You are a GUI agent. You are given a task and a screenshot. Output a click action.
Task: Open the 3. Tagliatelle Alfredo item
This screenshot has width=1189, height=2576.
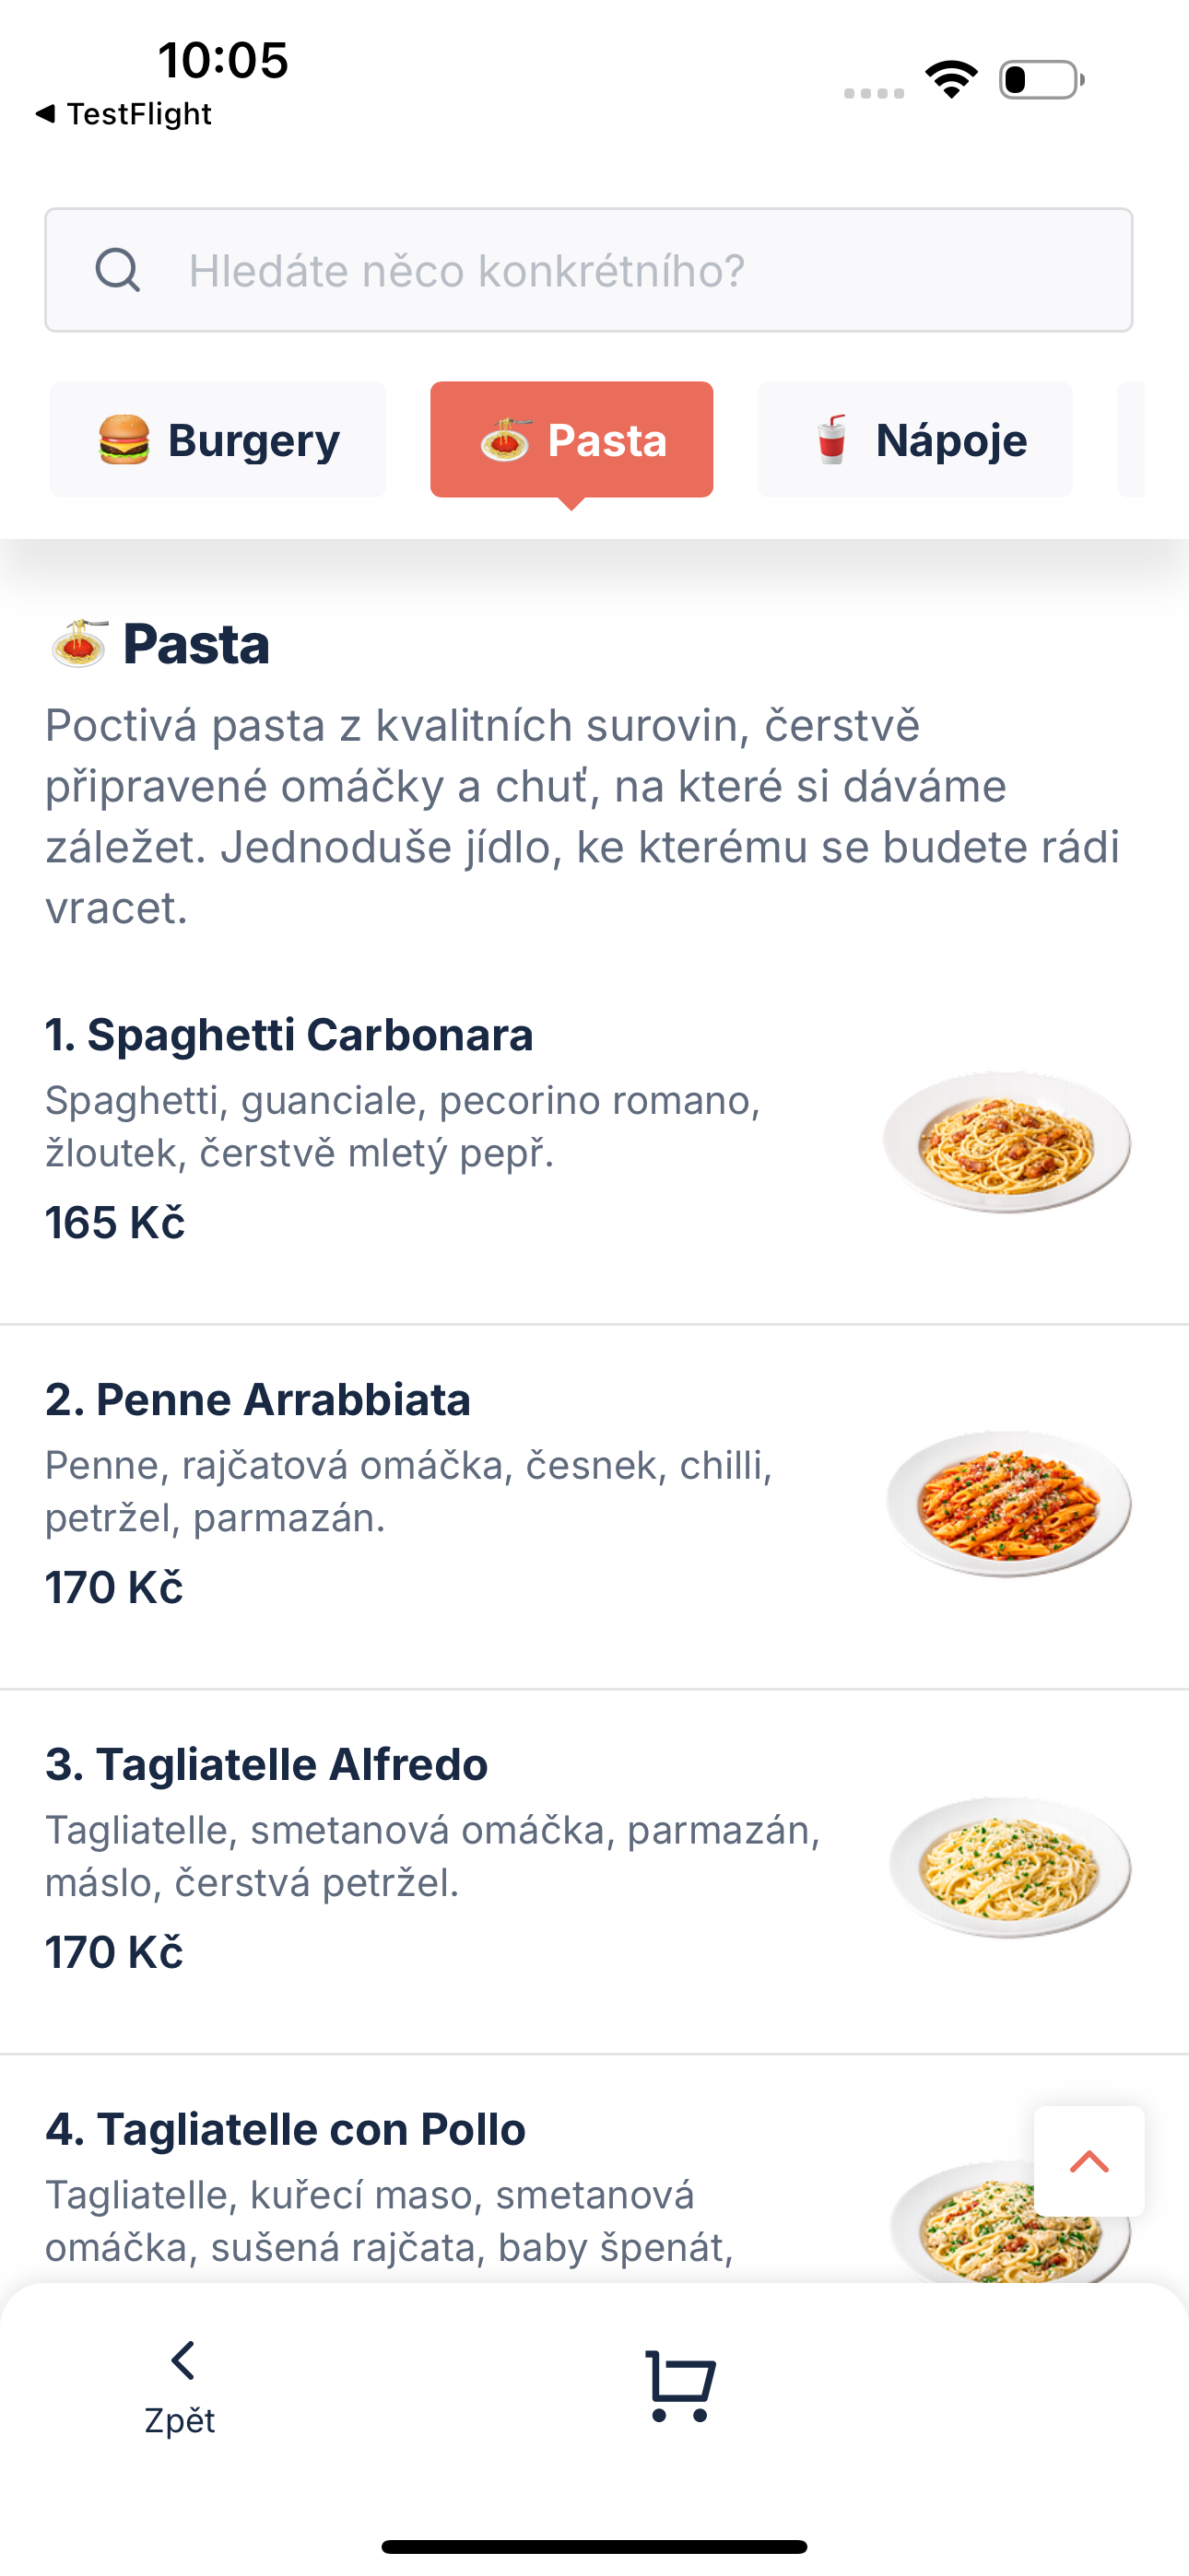click(x=594, y=1872)
